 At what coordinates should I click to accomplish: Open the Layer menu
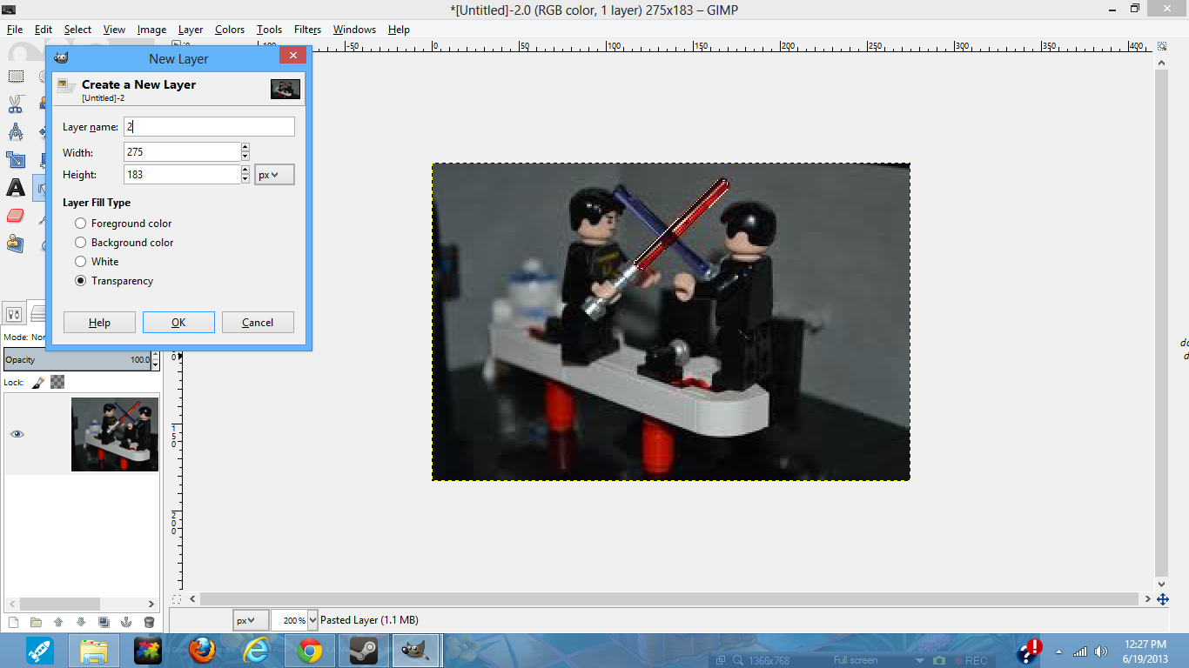coord(191,30)
